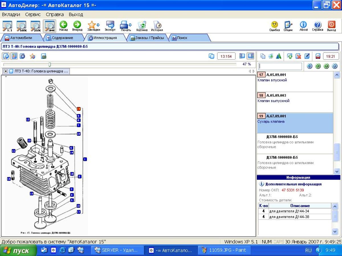Open the Сервис menu

click(x=33, y=14)
